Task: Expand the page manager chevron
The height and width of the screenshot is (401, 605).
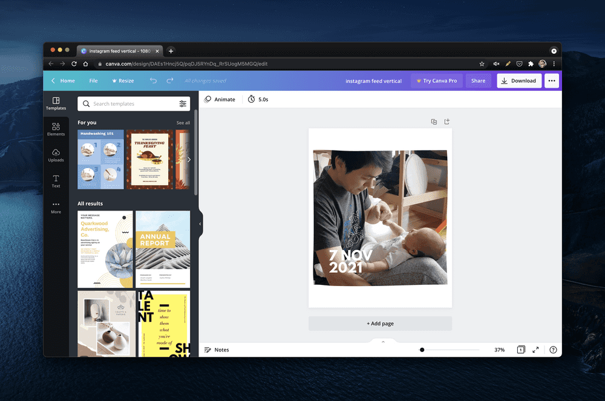Action: coord(383,342)
